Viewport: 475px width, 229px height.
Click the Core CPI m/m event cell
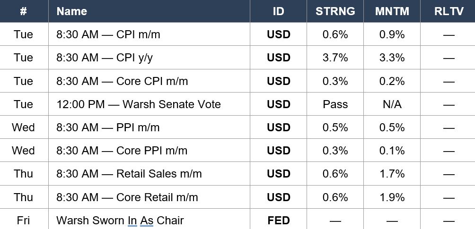click(x=149, y=81)
